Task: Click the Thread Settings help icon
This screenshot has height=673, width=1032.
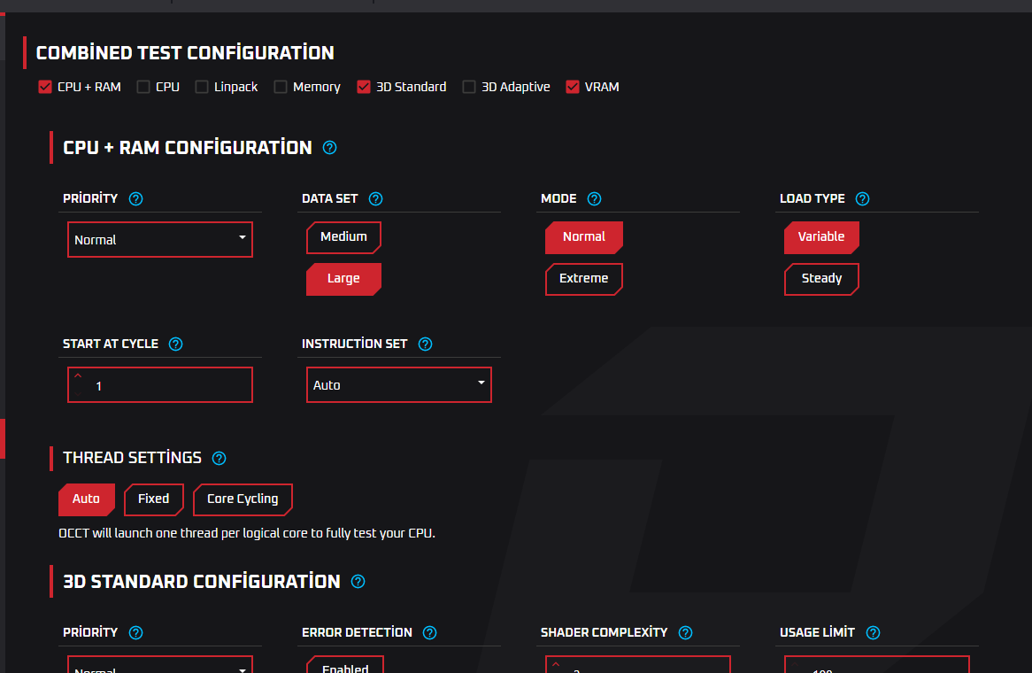Action: pos(219,459)
